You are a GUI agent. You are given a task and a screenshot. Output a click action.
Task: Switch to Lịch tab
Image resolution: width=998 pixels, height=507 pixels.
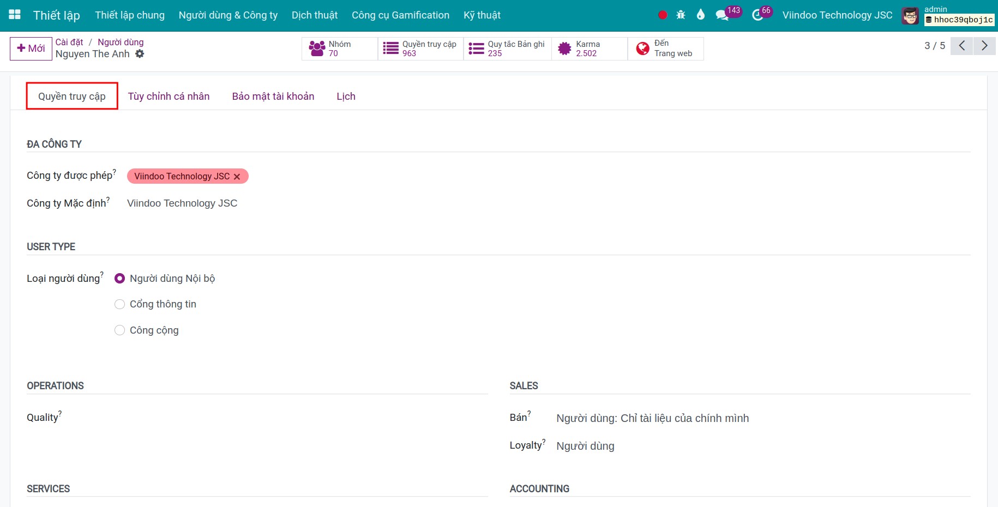click(x=346, y=96)
